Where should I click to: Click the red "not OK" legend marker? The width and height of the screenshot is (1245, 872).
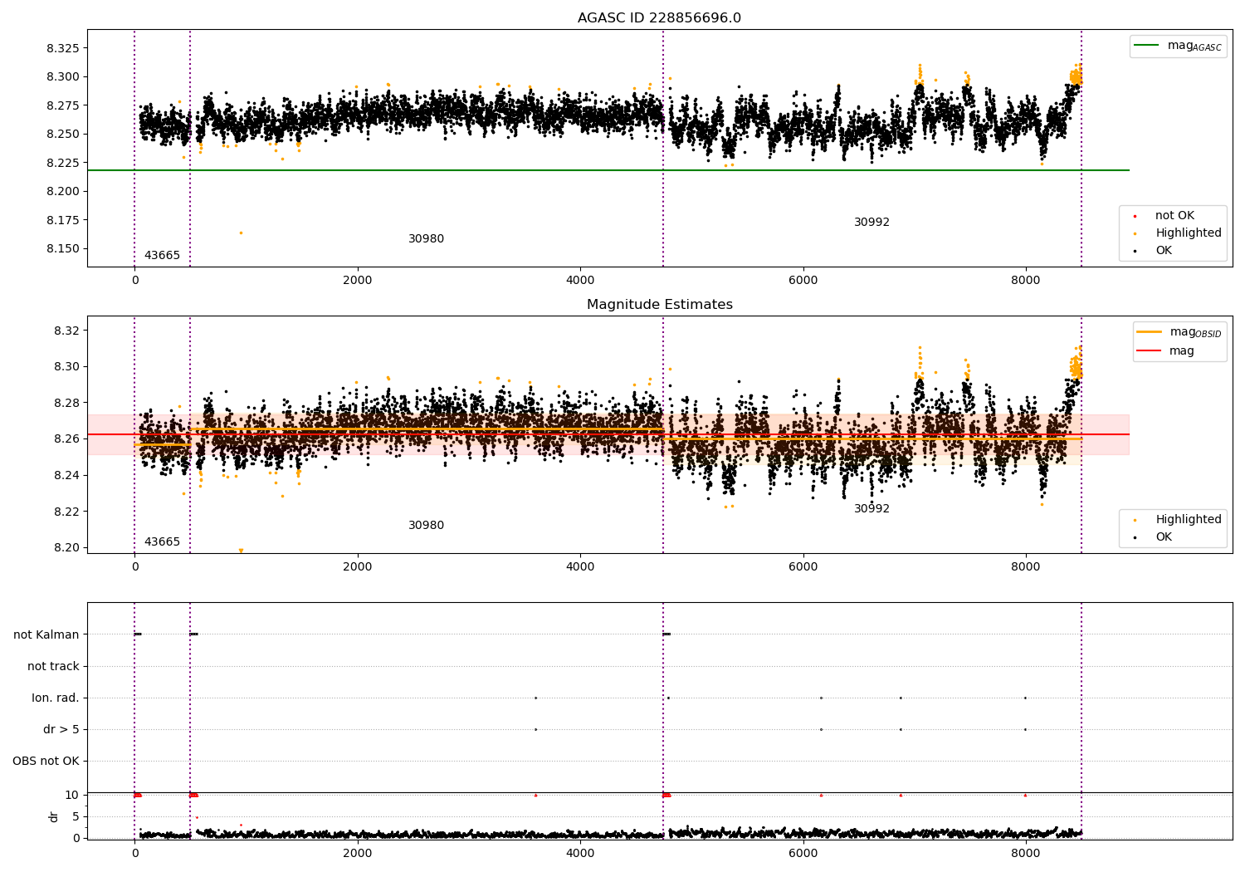pos(1135,216)
